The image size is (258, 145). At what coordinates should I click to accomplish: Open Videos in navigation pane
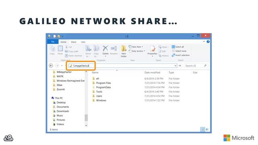pyautogui.click(x=58, y=124)
